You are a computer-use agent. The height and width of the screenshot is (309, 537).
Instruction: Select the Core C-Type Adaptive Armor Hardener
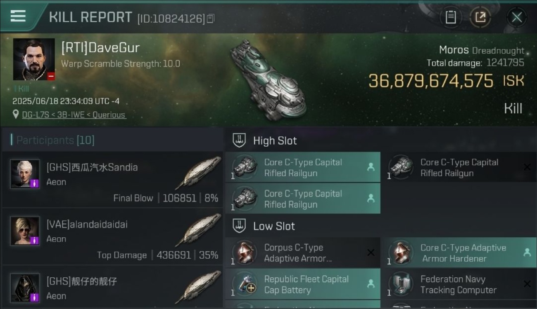[x=459, y=253]
